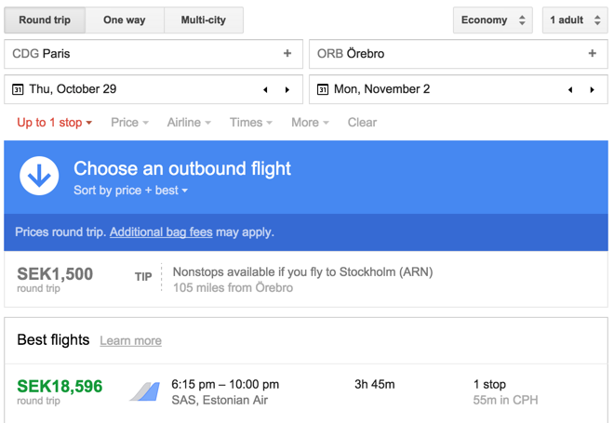614x423 pixels.
Task: Open the Sort by price + best menu
Action: (131, 191)
